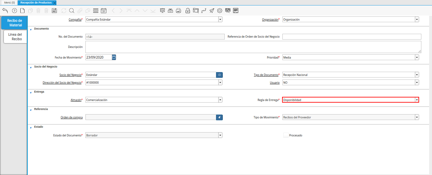Create a new record with the blank page icon
Image resolution: width=432 pixels, height=175 pixels.
point(23,11)
